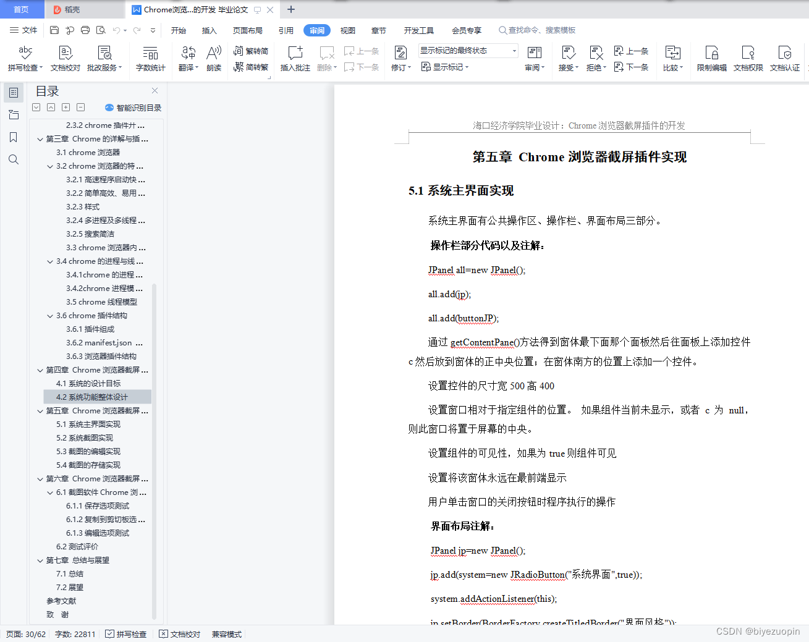Viewport: 809px width, 642px height.
Task: Switch to the 章节 ribbon tab
Action: point(379,30)
